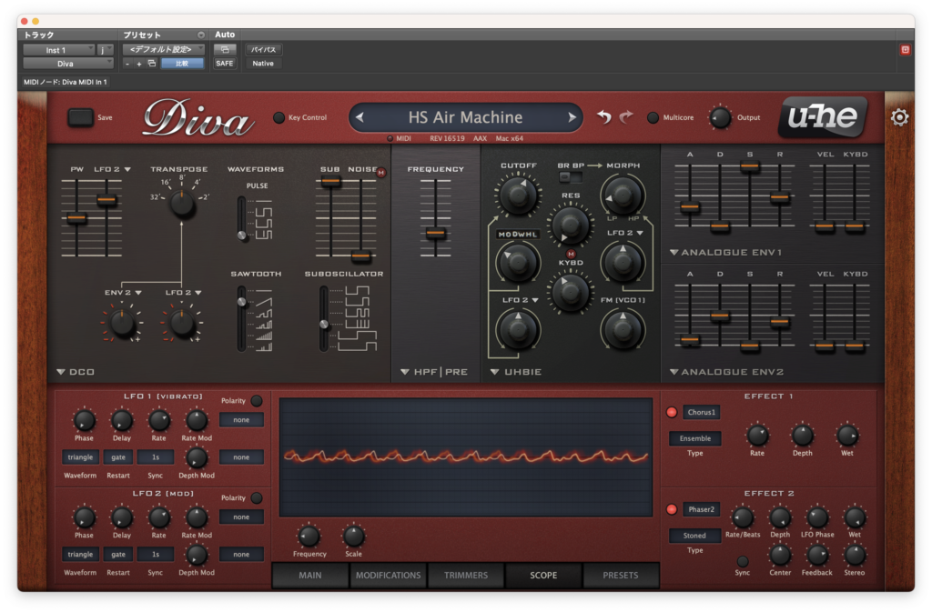This screenshot has width=932, height=612.
Task: Disable Effect 1 power button
Action: [672, 412]
